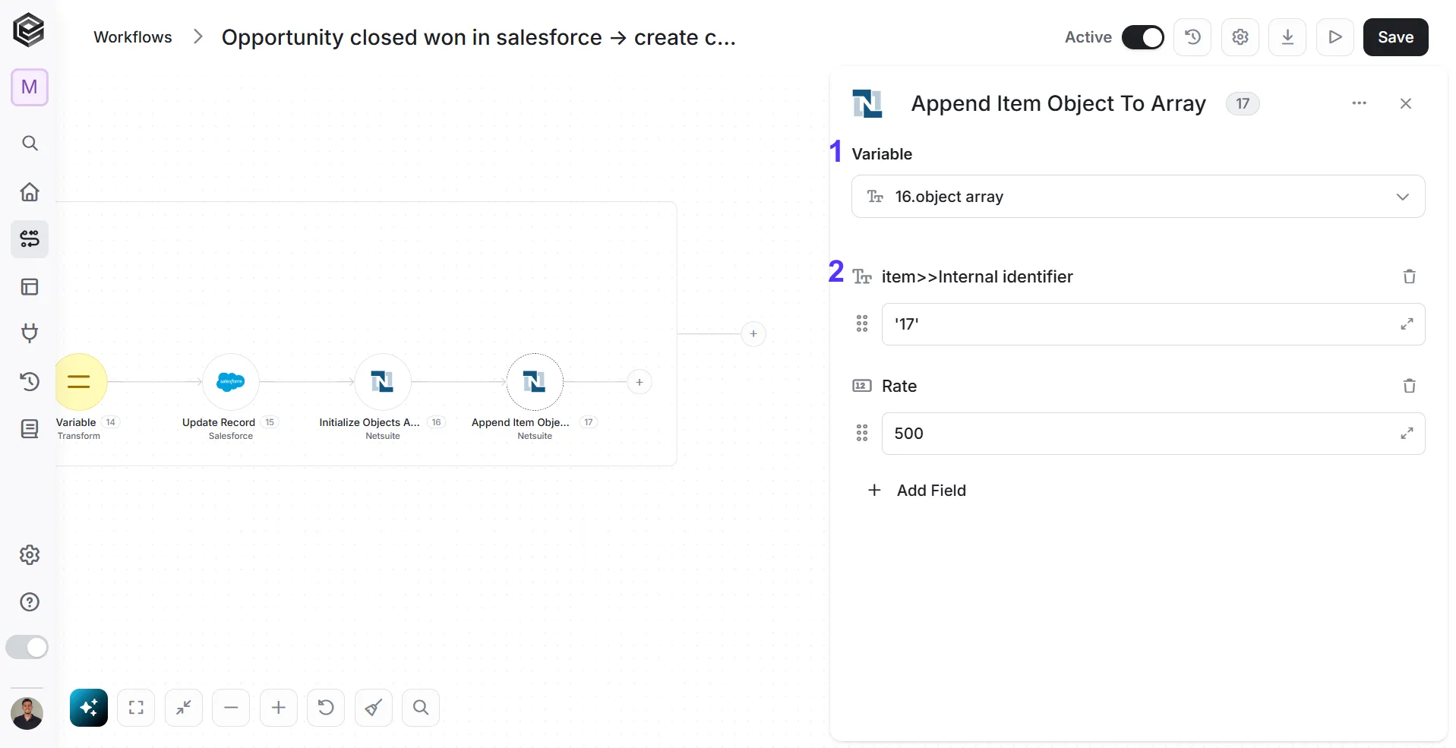Click the canvas search magnifier button
The image size is (1456, 748).
click(421, 708)
